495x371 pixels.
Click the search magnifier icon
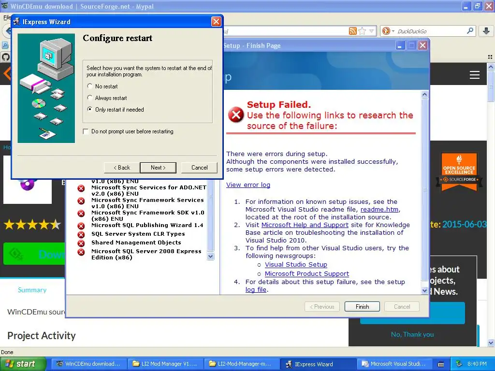pyautogui.click(x=470, y=30)
